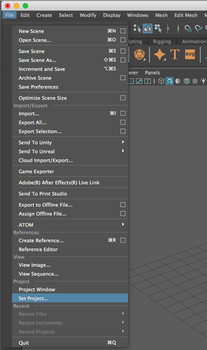The height and width of the screenshot is (350, 207).
Task: Open the Open Scene option box
Action: click(x=123, y=40)
